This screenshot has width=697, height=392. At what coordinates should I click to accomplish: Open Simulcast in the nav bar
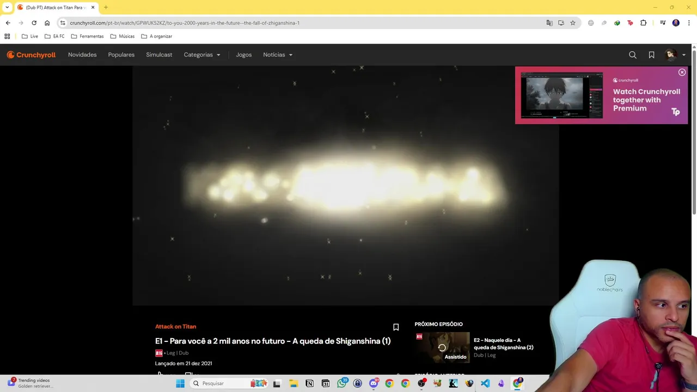click(x=159, y=54)
